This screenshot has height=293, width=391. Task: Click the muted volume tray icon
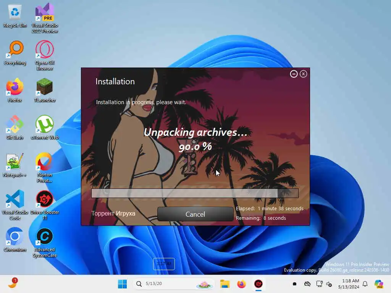329,284
